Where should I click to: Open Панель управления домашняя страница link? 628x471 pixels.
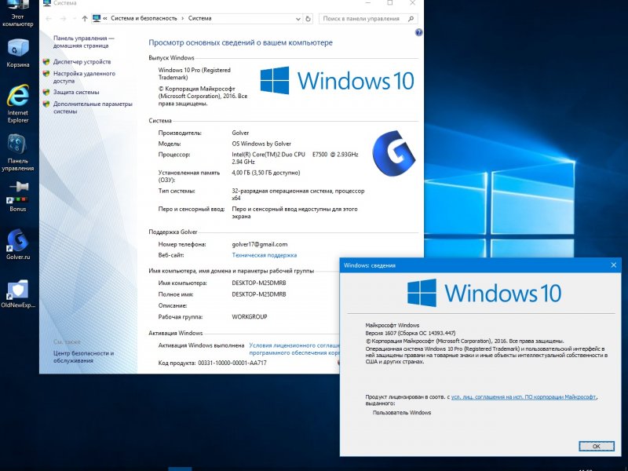click(x=84, y=42)
